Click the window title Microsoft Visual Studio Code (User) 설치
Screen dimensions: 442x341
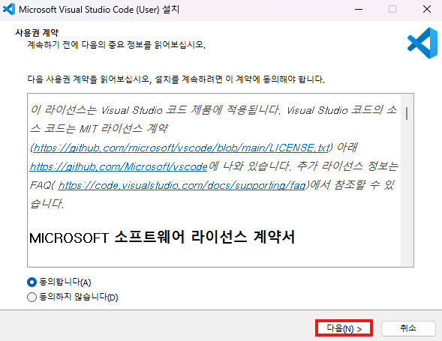pyautogui.click(x=99, y=9)
